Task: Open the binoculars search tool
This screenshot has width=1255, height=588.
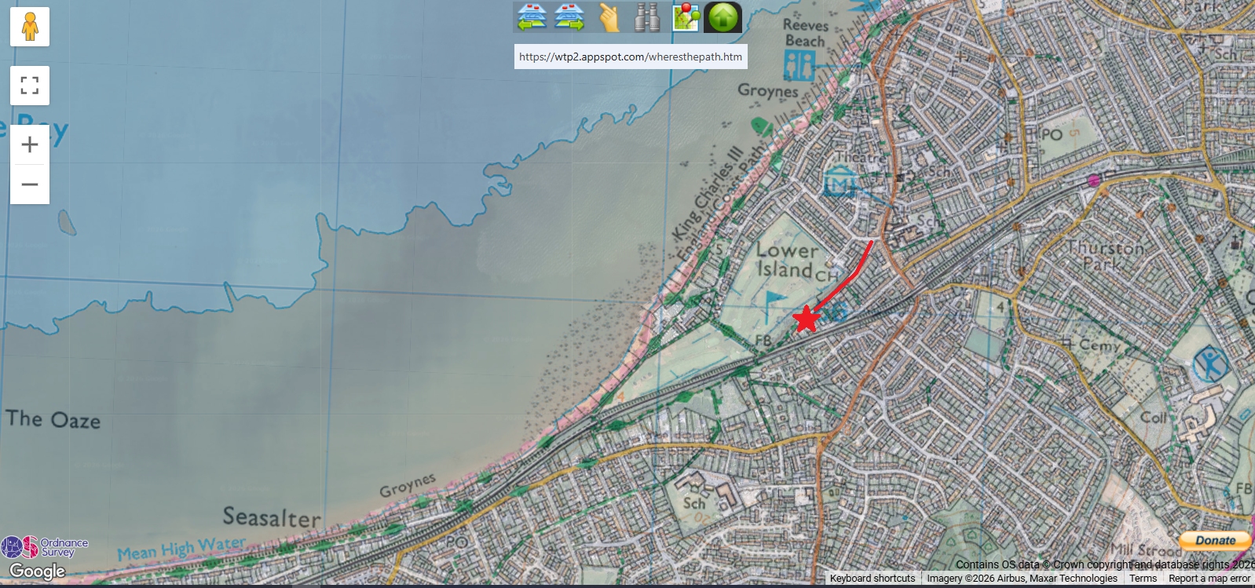Action: 646,17
